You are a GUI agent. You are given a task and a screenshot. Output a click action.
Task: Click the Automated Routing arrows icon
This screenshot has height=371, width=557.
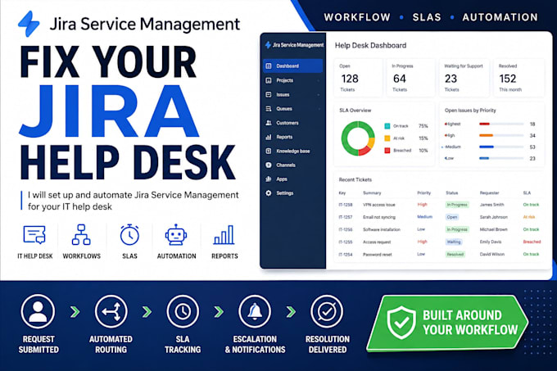click(111, 311)
